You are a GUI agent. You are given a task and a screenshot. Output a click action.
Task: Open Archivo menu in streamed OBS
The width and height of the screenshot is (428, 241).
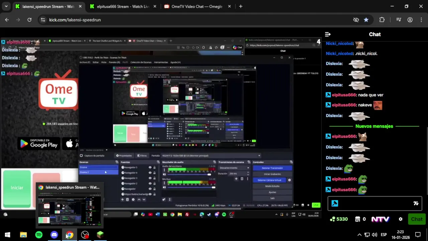(85, 62)
